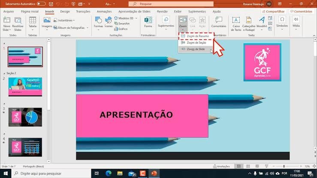Click the Comentários button

[x=301, y=12]
